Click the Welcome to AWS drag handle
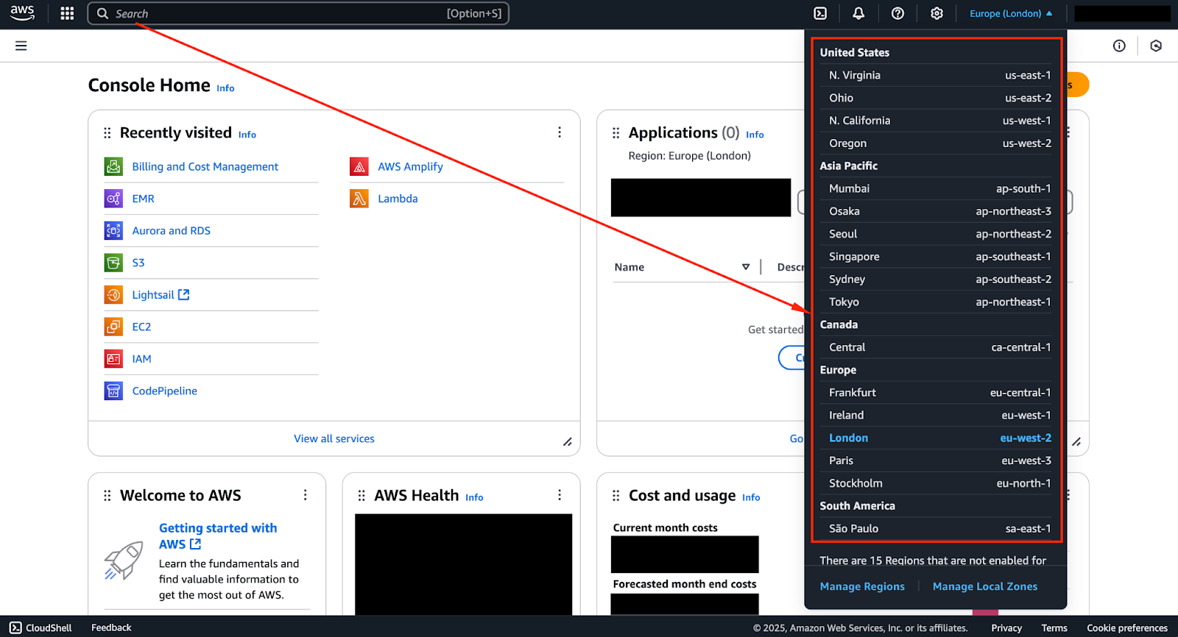 tap(107, 495)
